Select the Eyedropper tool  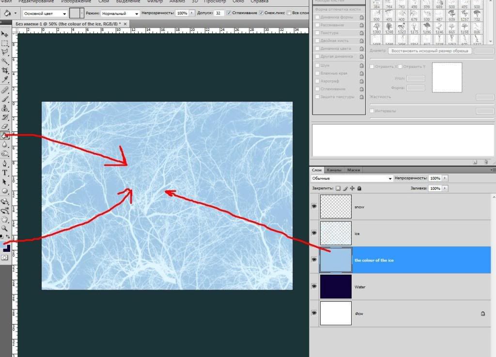[5, 80]
